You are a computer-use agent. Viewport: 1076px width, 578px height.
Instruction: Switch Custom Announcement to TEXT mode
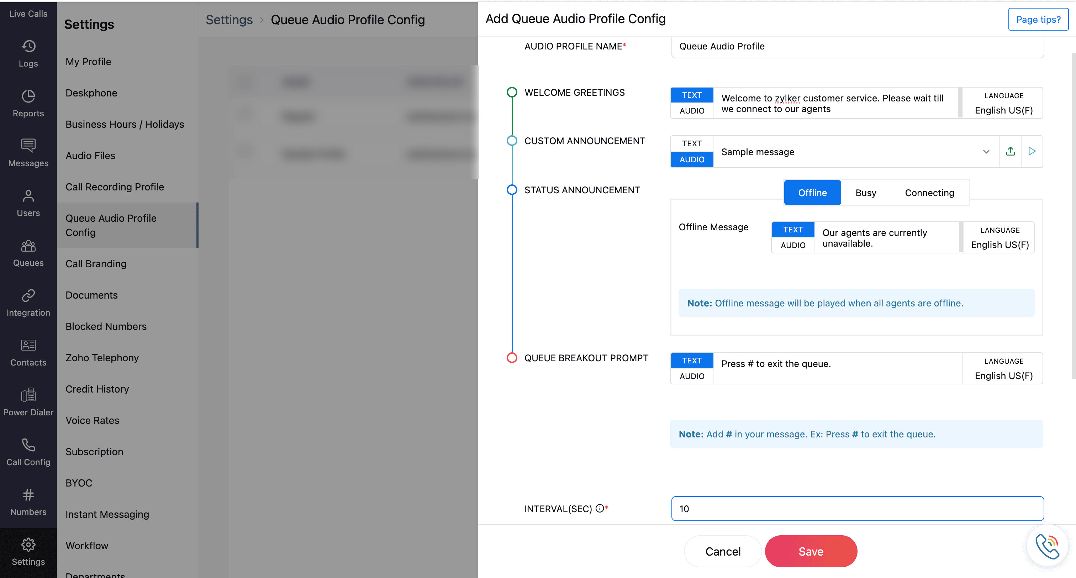(692, 143)
